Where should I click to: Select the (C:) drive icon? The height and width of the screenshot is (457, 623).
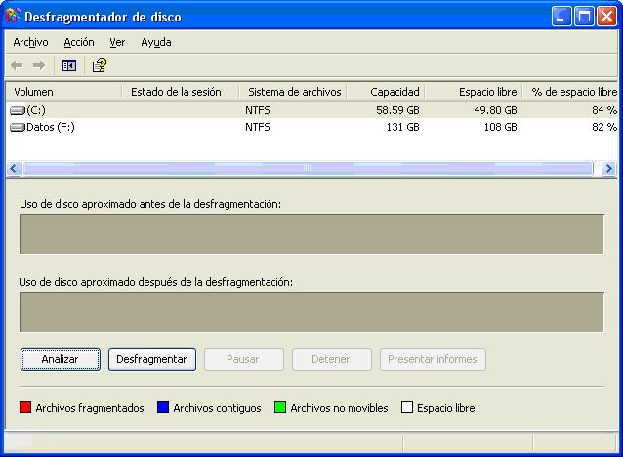pos(17,110)
